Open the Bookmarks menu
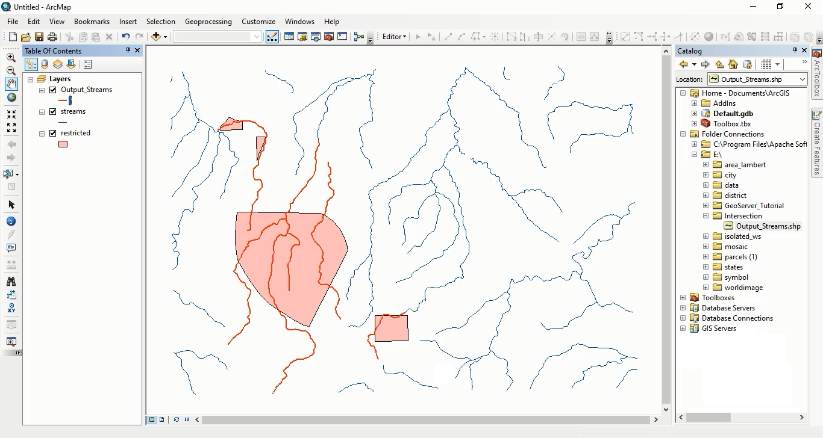The width and height of the screenshot is (823, 438). [92, 21]
